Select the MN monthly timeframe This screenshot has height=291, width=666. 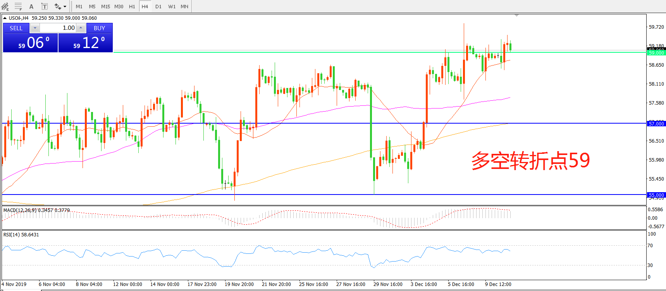184,7
